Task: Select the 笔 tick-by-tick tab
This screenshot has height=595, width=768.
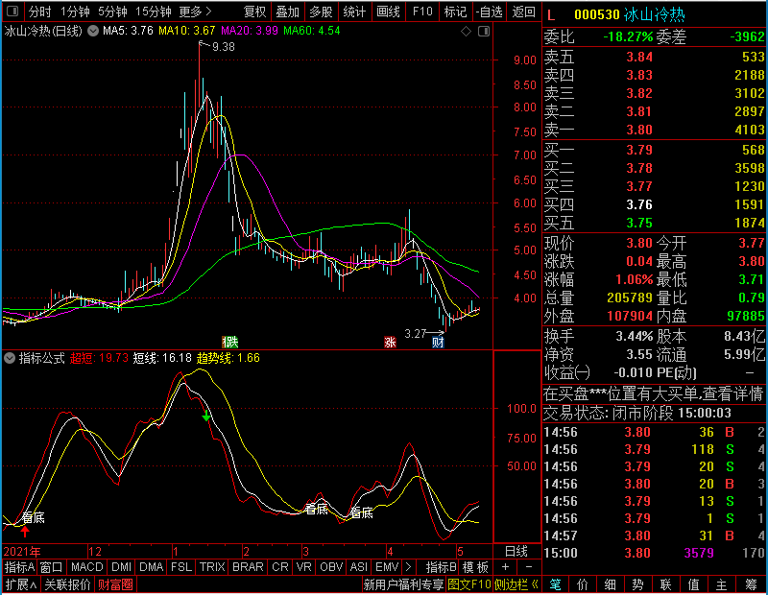Action: pos(556,584)
